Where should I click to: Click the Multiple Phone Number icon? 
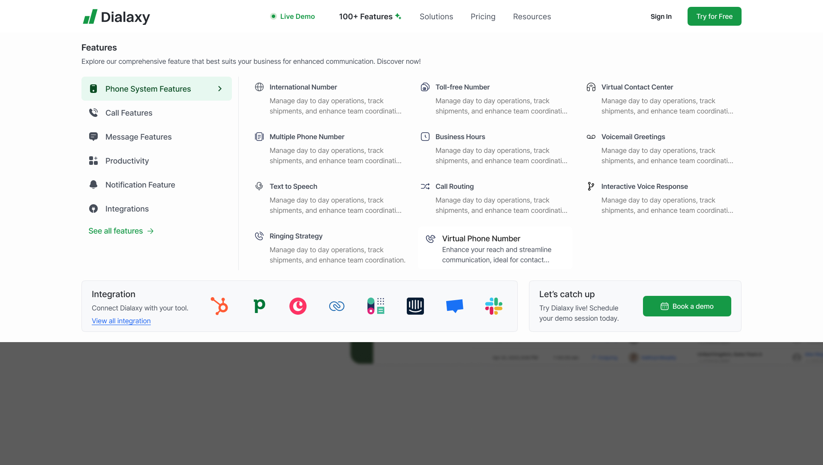[259, 137]
